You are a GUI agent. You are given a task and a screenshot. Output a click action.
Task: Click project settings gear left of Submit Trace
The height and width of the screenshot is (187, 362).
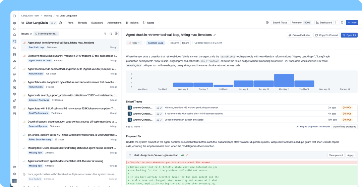(267, 22)
